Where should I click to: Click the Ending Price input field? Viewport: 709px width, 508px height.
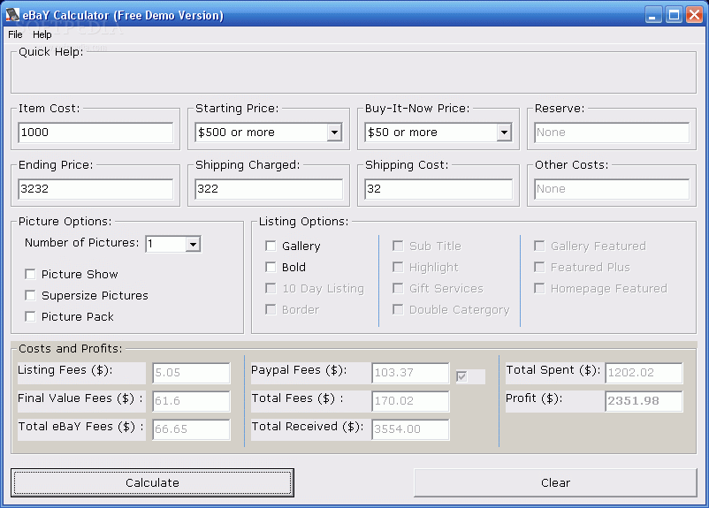pyautogui.click(x=95, y=189)
